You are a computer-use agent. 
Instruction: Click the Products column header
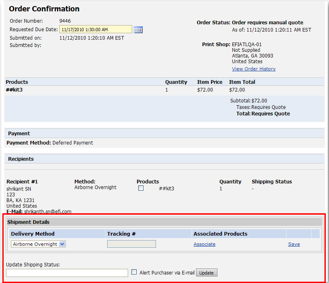pyautogui.click(x=17, y=82)
